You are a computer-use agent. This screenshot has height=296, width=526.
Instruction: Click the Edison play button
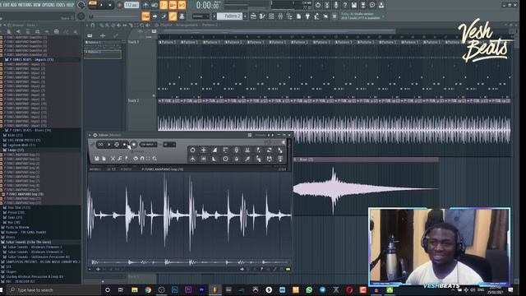[108, 145]
